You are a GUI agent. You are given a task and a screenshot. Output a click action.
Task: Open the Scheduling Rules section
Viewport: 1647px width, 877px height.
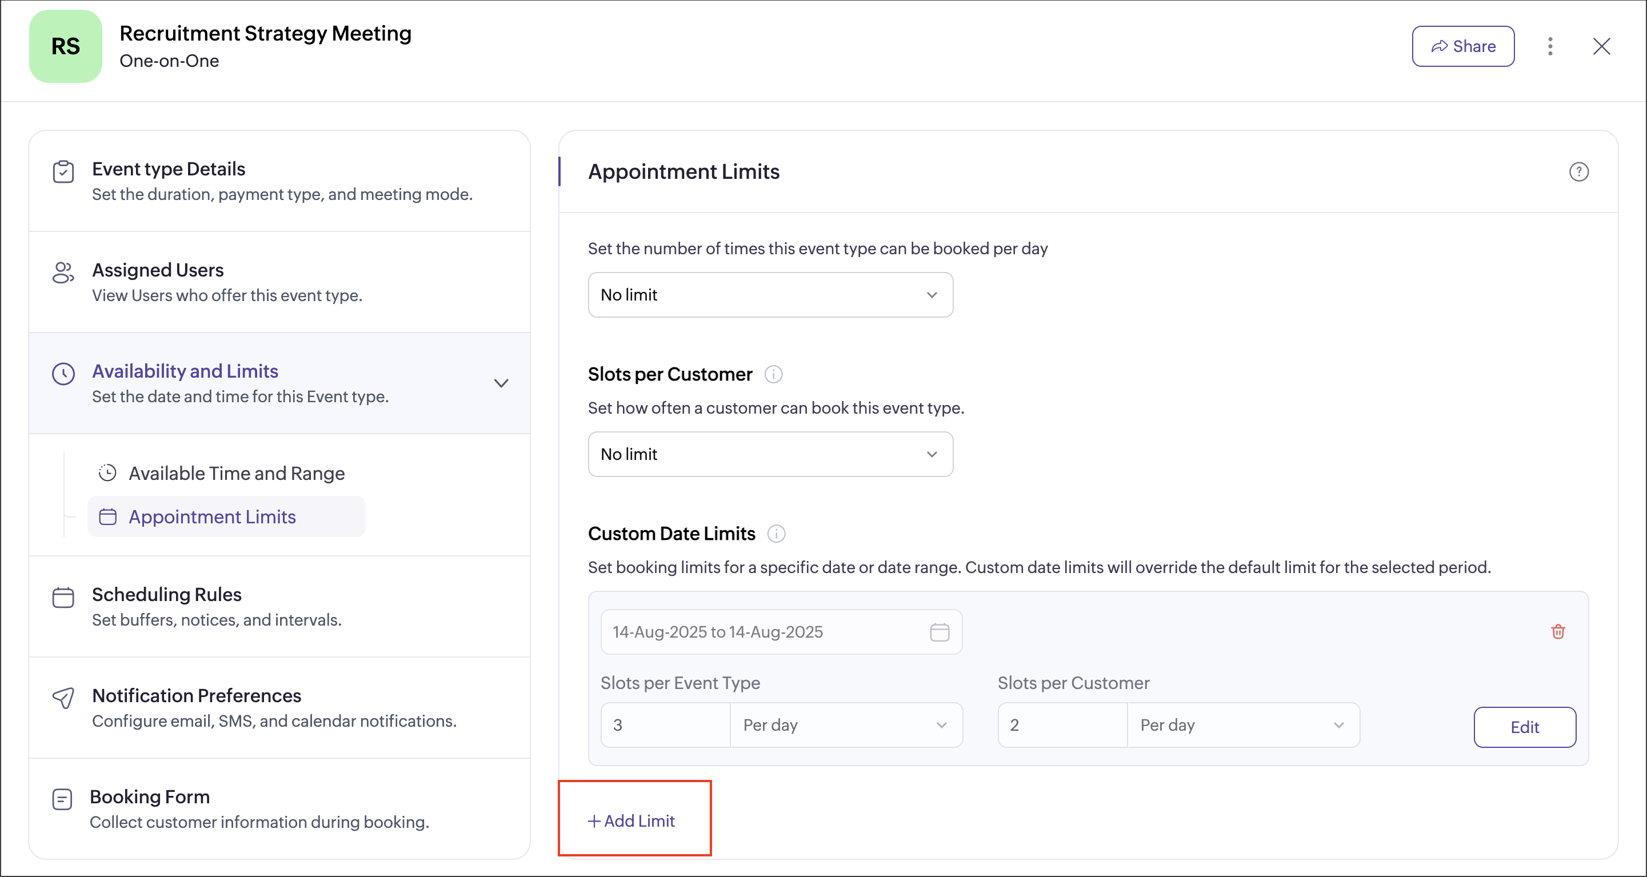[x=166, y=594]
